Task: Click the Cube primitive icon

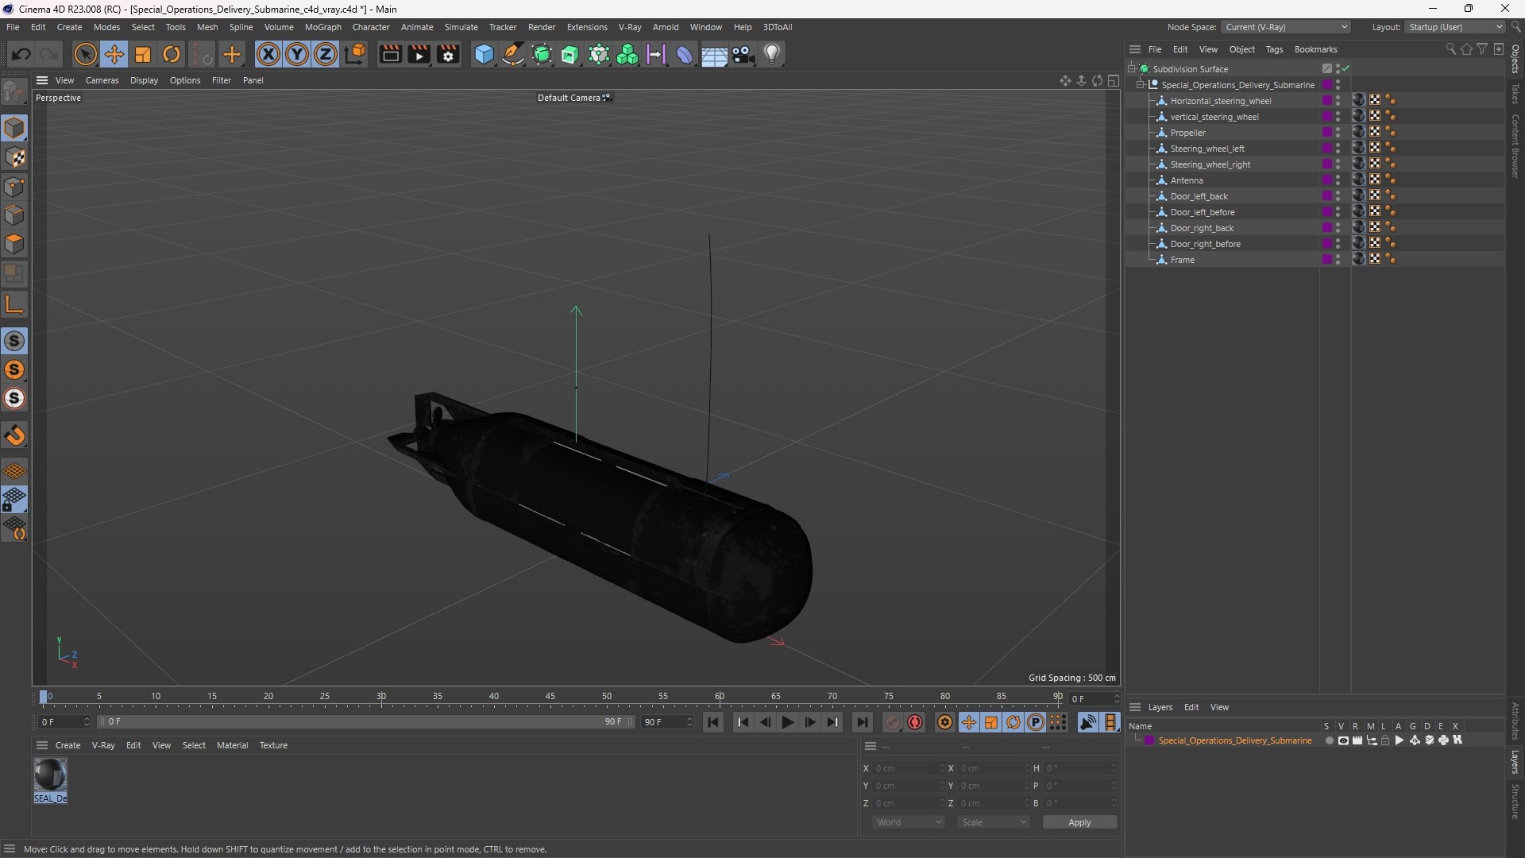Action: click(484, 54)
